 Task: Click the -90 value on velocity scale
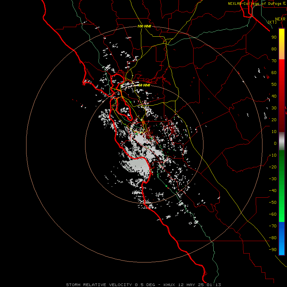273,250
